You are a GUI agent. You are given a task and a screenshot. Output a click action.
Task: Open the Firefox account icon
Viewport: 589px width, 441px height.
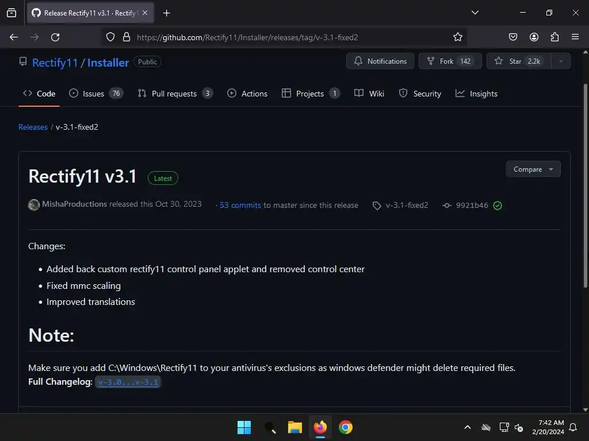pos(534,37)
